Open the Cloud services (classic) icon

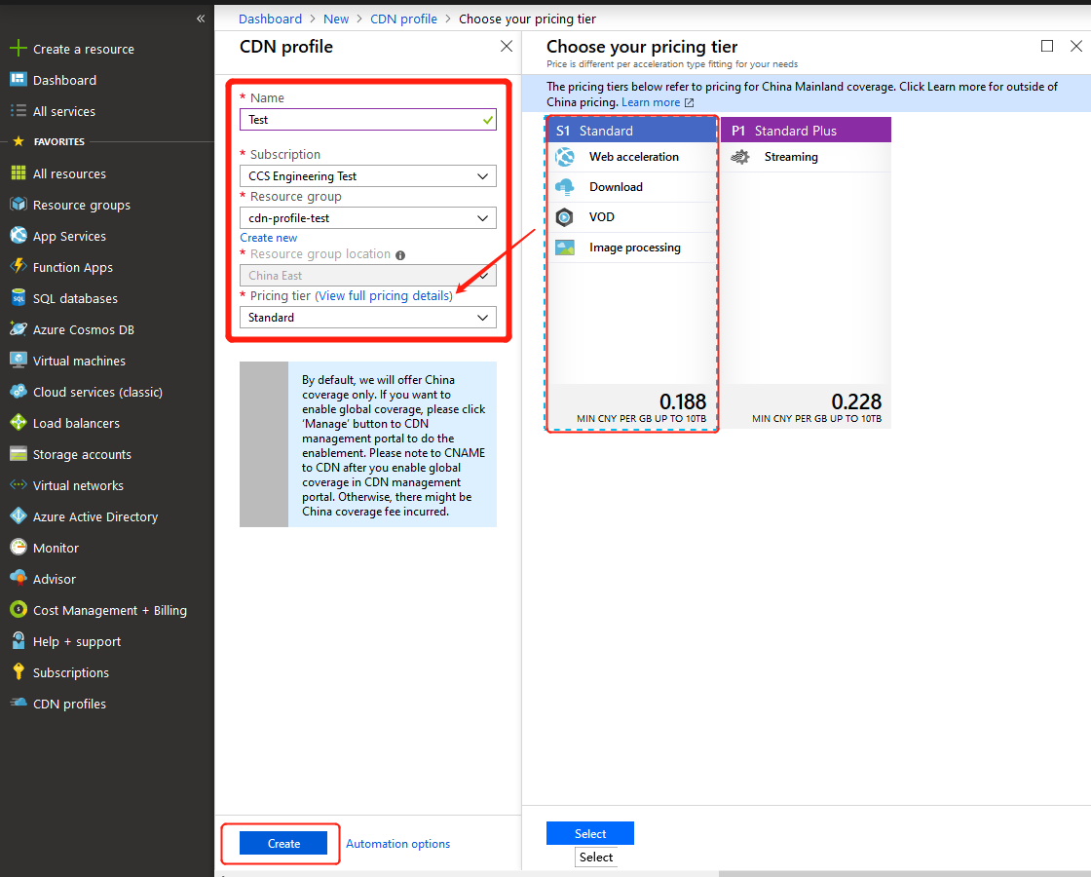point(19,391)
